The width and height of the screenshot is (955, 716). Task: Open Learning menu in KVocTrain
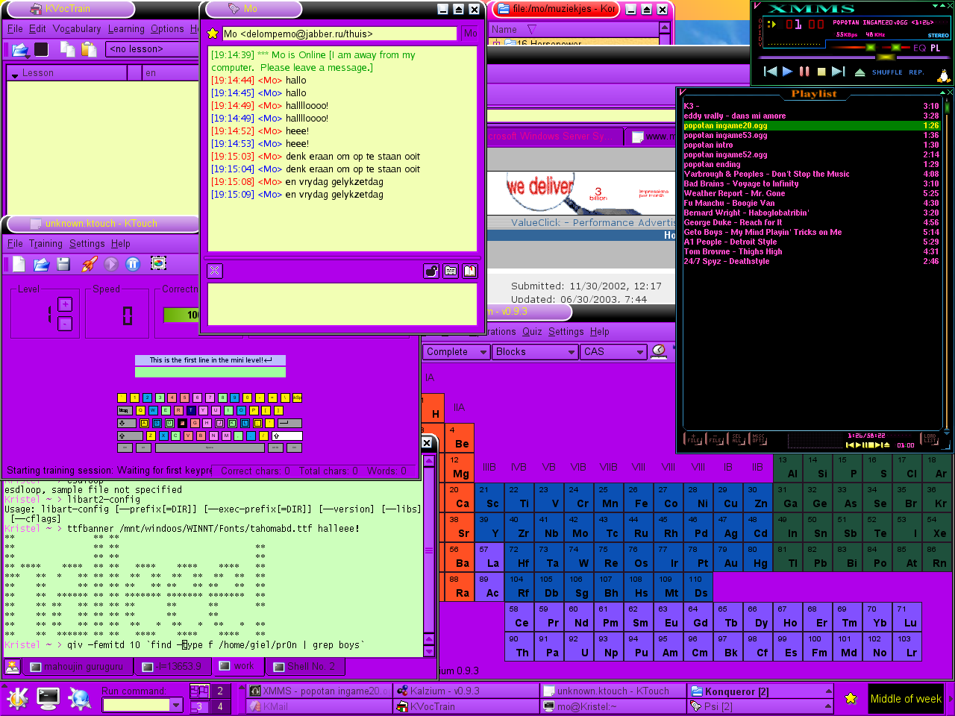point(126,29)
